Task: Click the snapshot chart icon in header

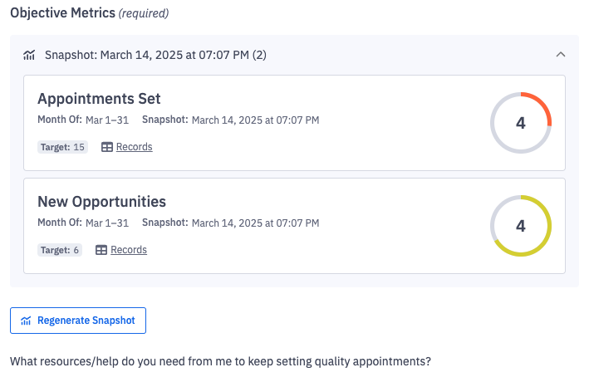Action: tap(29, 56)
